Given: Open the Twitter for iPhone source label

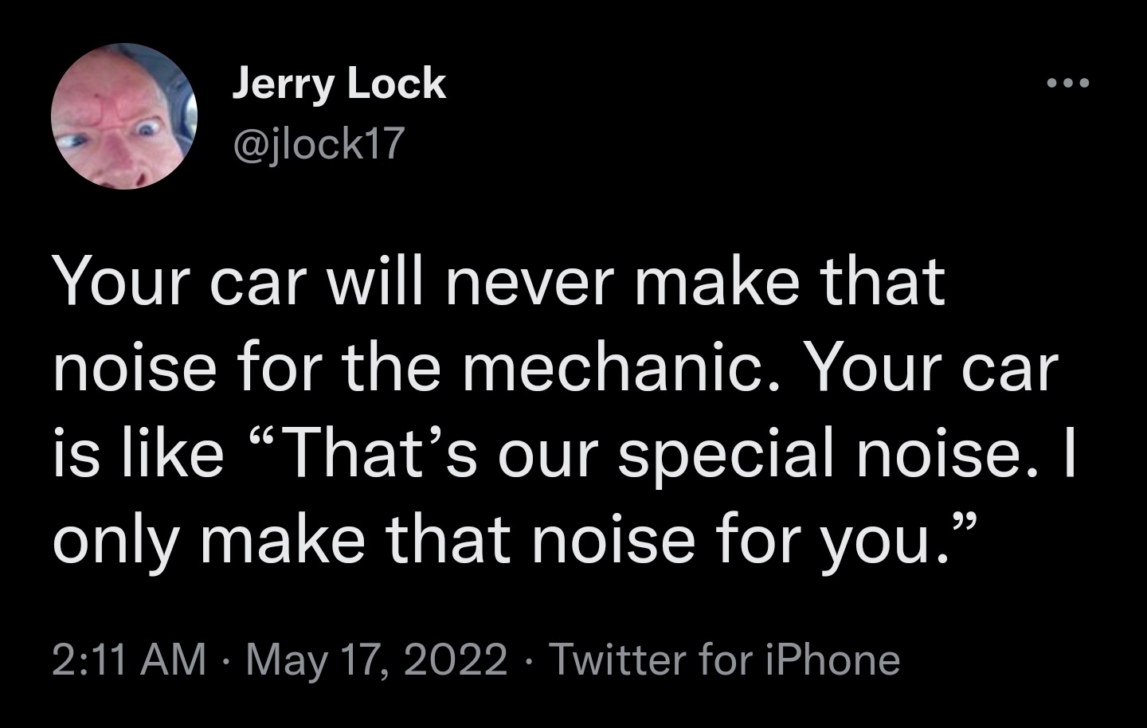Looking at the screenshot, I should point(725,660).
